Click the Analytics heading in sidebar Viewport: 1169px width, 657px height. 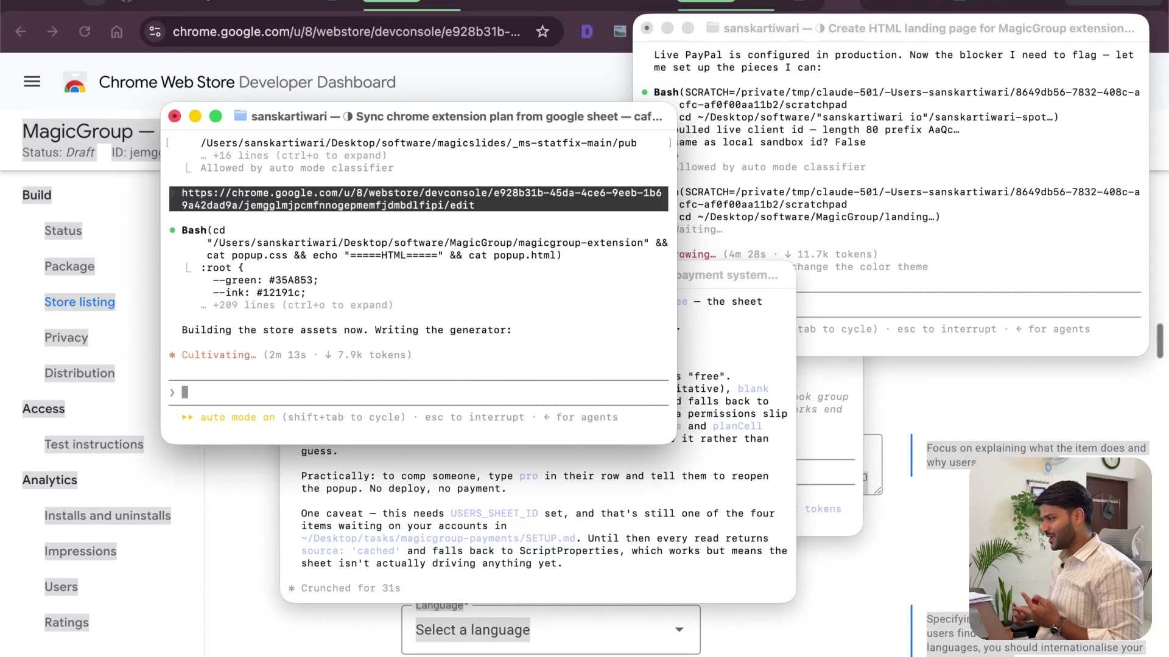click(50, 480)
